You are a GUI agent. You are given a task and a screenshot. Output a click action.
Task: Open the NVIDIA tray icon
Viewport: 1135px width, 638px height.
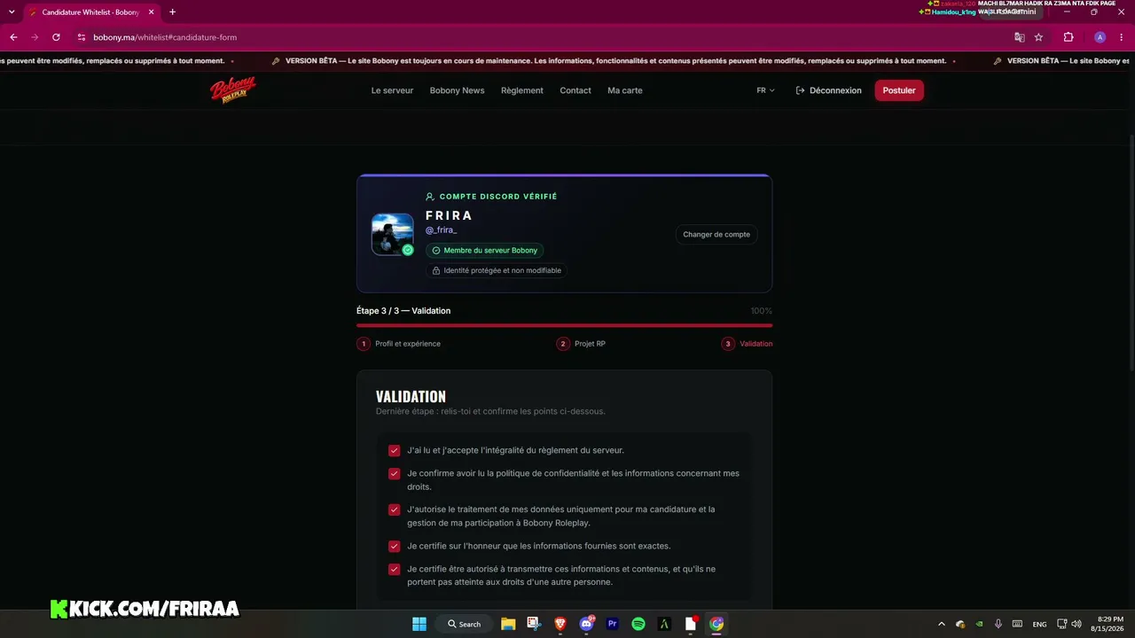(979, 624)
